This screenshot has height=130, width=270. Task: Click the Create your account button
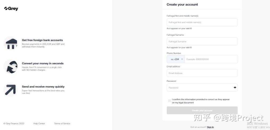pyautogui.click(x=202, y=110)
